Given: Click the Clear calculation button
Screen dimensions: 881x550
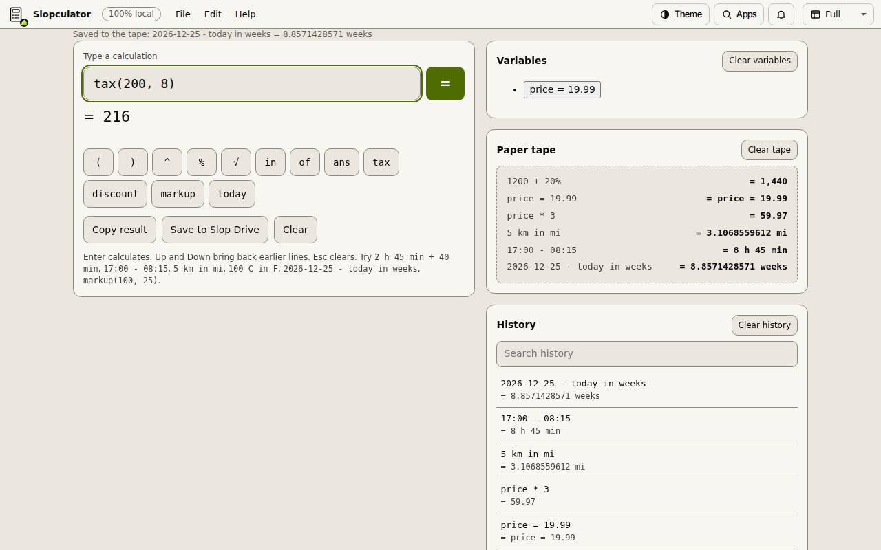Looking at the screenshot, I should [x=295, y=230].
